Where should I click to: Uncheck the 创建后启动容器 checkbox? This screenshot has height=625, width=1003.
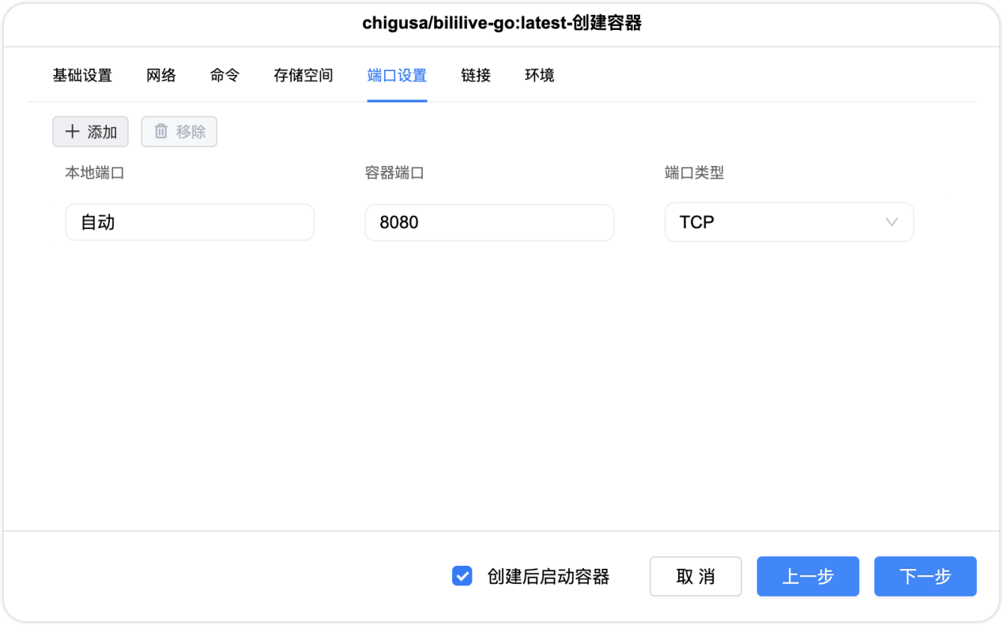[462, 576]
